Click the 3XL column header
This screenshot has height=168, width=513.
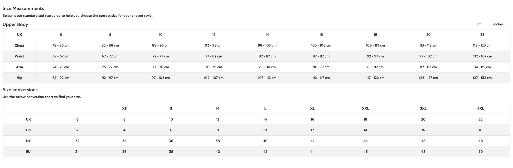coord(423,108)
